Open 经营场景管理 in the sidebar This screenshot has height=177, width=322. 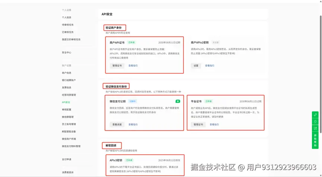pos(69,95)
